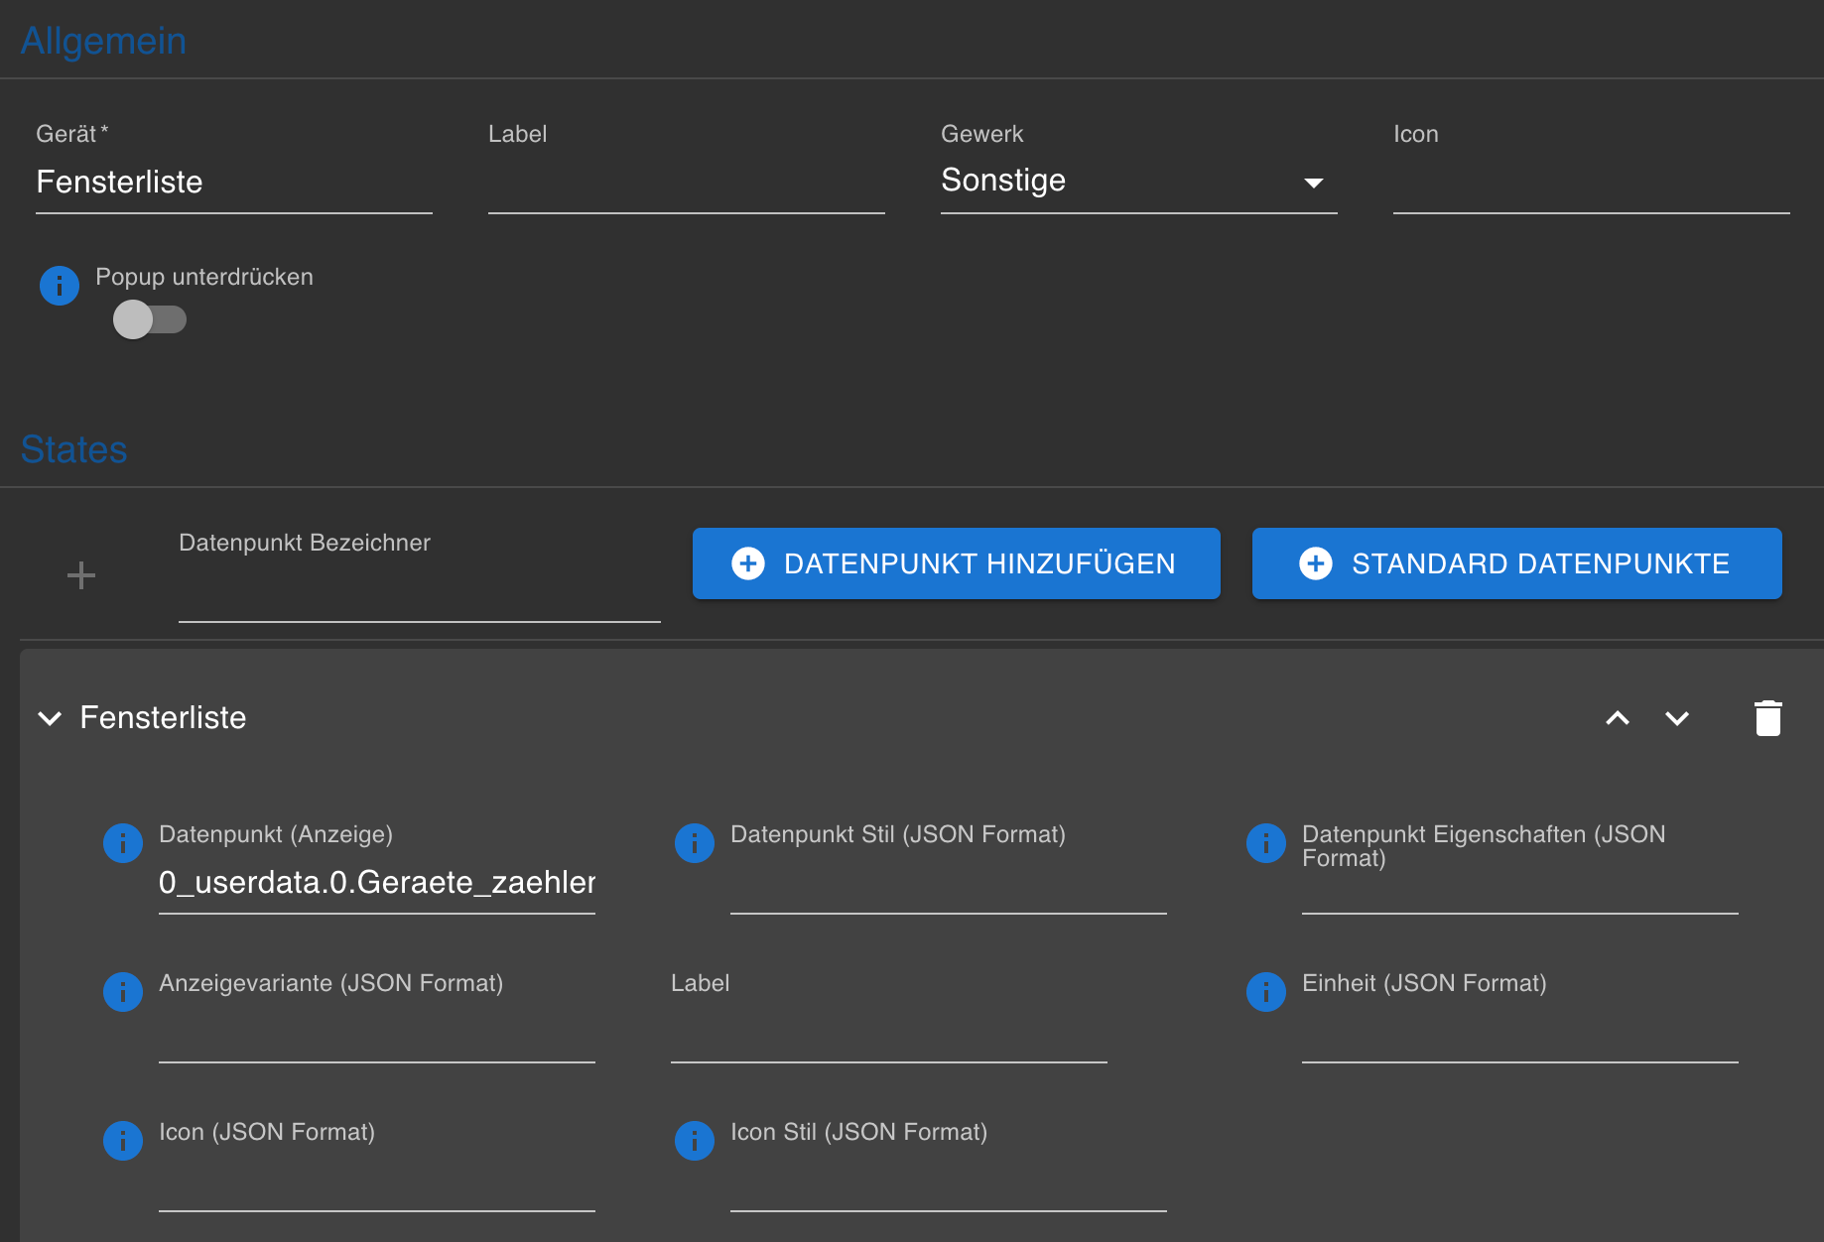This screenshot has height=1242, width=1824.
Task: Click the plus icon beside Datenpunkt Bezeichner
Action: click(x=81, y=575)
